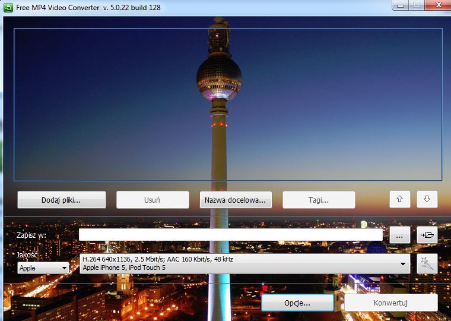Open the Nazwa docelowa... dialog

tap(236, 200)
